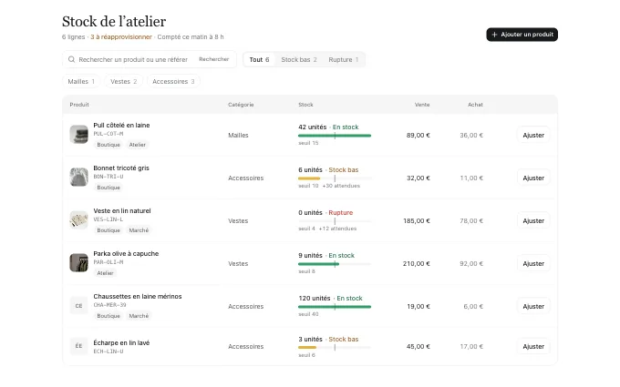
Task: Adjust stock for Chaussettes en laine mérinos
Action: tap(533, 307)
